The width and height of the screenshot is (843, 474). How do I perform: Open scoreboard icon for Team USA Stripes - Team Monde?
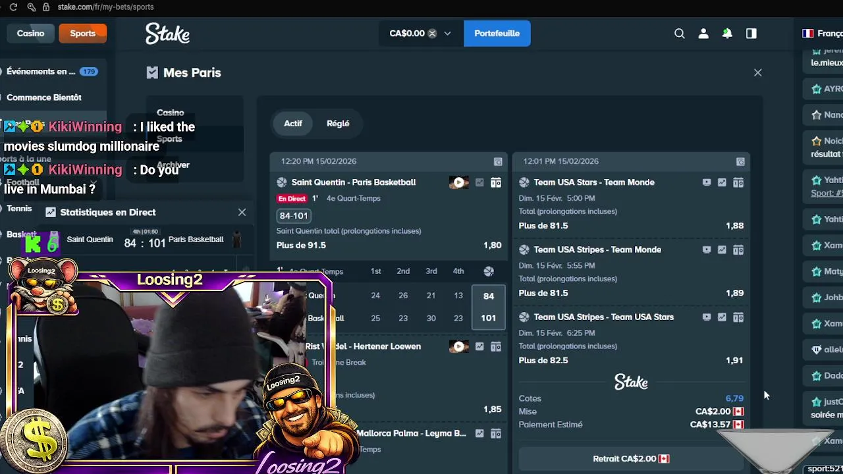pos(738,250)
